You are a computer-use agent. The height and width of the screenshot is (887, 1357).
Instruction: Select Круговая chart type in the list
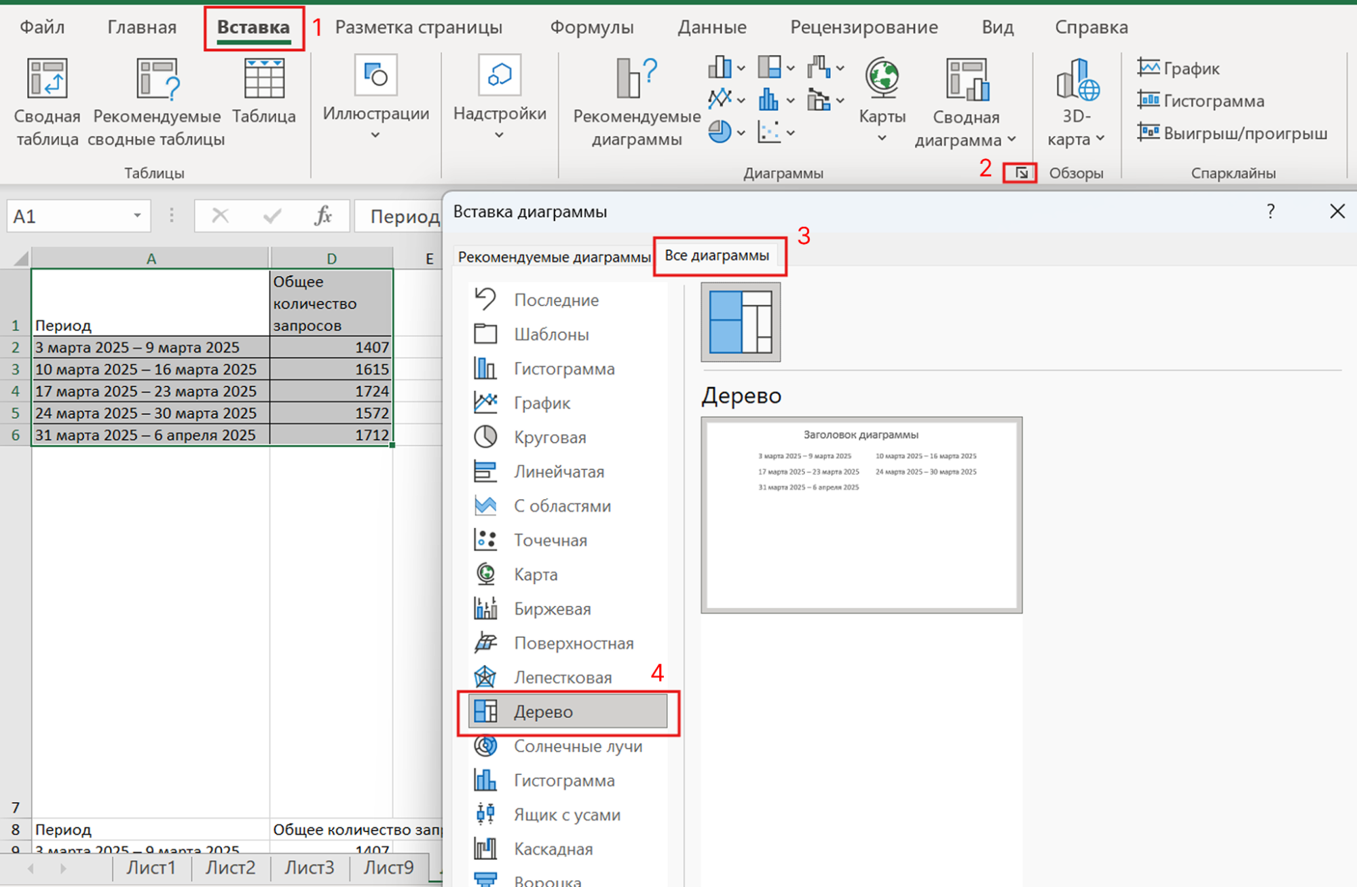point(549,437)
